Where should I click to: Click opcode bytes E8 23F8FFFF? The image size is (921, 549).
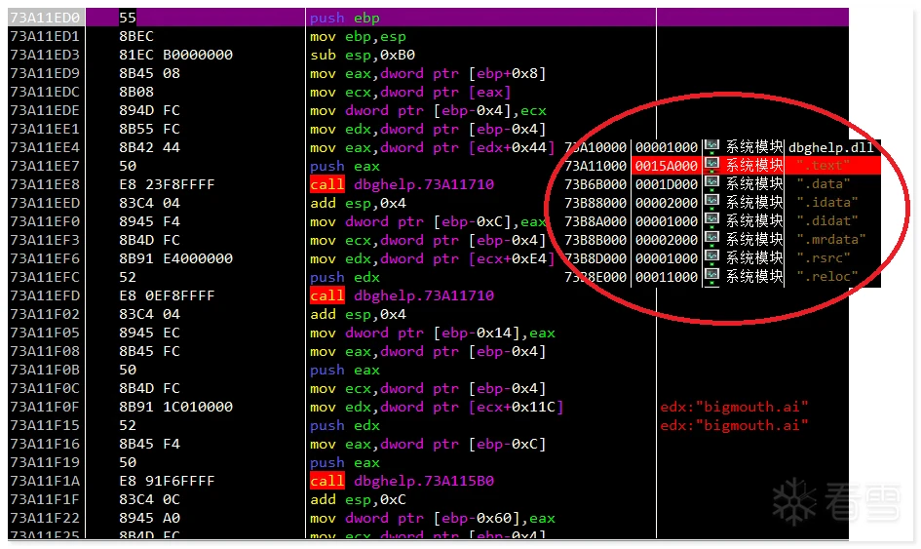click(x=167, y=184)
